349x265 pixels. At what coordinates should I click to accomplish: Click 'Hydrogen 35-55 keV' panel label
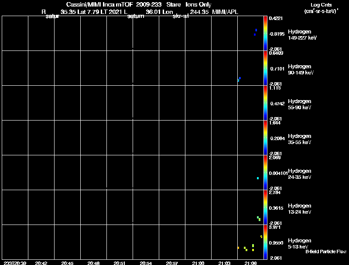coord(300,139)
